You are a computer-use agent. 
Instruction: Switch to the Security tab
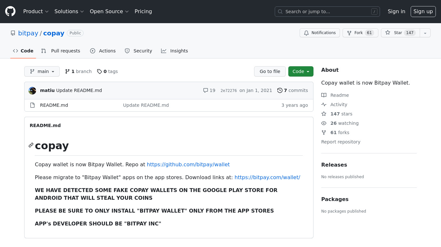(138, 51)
